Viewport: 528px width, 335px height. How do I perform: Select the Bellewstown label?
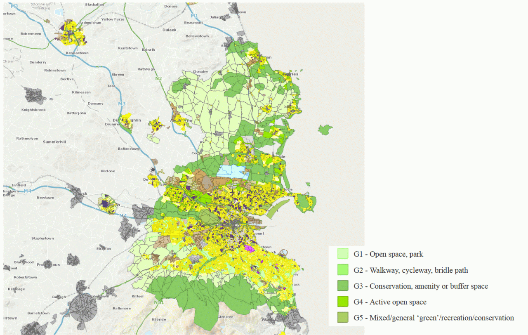[197, 36]
